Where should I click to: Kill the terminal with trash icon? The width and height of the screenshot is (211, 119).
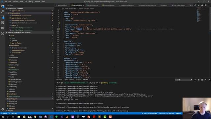coord(202,80)
